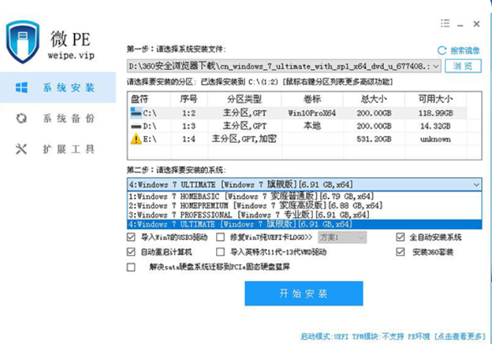Collapse the system edition dropdown arrow

click(476, 185)
